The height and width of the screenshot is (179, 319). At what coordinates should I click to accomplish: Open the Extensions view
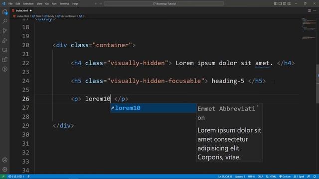click(x=4, y=60)
